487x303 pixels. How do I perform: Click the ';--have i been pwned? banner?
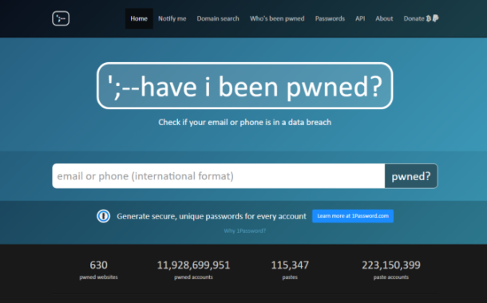click(x=245, y=85)
